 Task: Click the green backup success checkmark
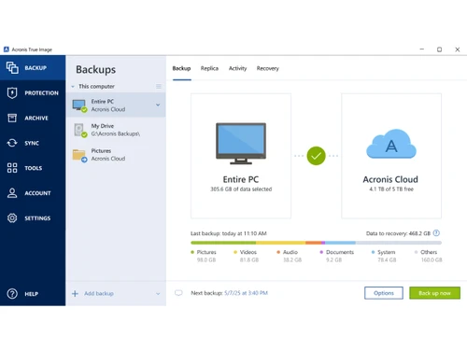pos(316,156)
